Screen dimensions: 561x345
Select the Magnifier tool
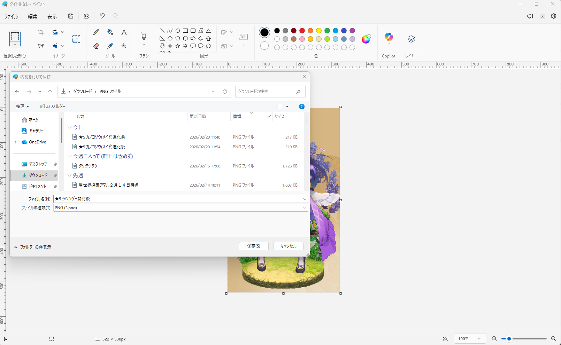[x=124, y=46]
